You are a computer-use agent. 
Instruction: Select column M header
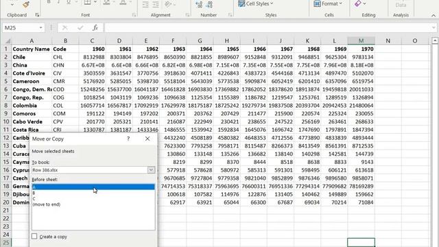pyautogui.click(x=361, y=41)
